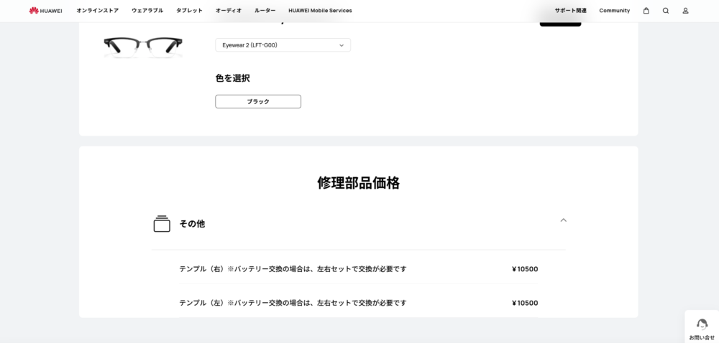Image resolution: width=719 pixels, height=343 pixels.
Task: Click the その他 category stack icon
Action: pyautogui.click(x=161, y=224)
